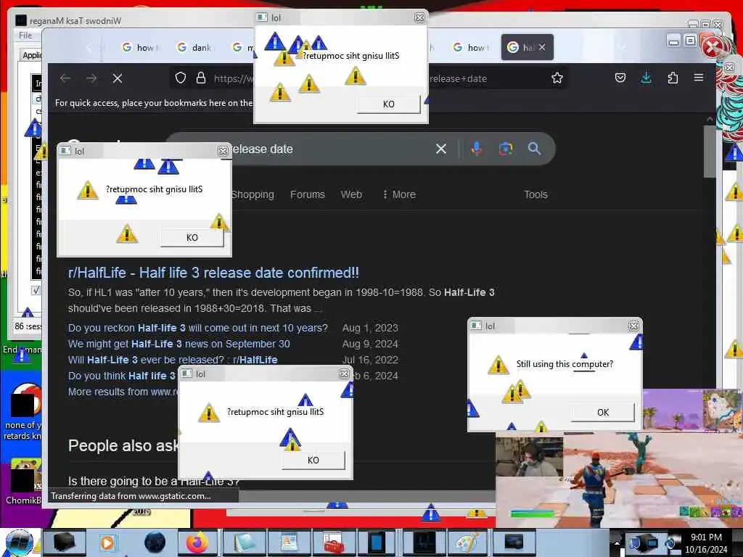Click the Transferring data from www.gstatic.com status

pos(131,496)
